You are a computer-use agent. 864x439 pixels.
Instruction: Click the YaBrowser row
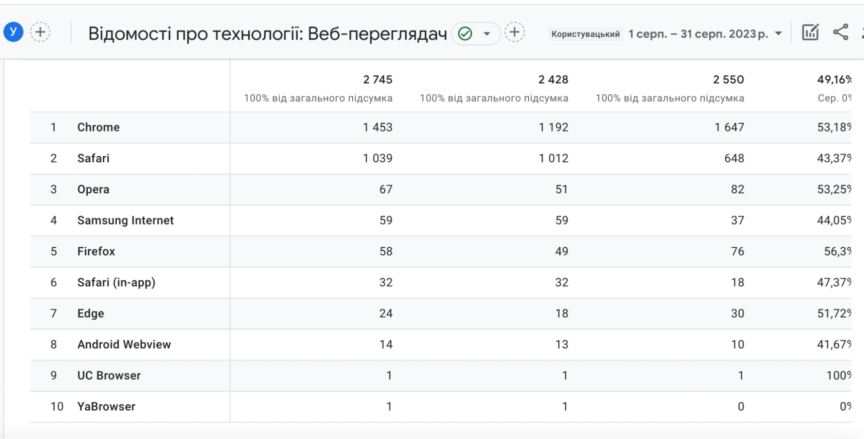(x=106, y=407)
